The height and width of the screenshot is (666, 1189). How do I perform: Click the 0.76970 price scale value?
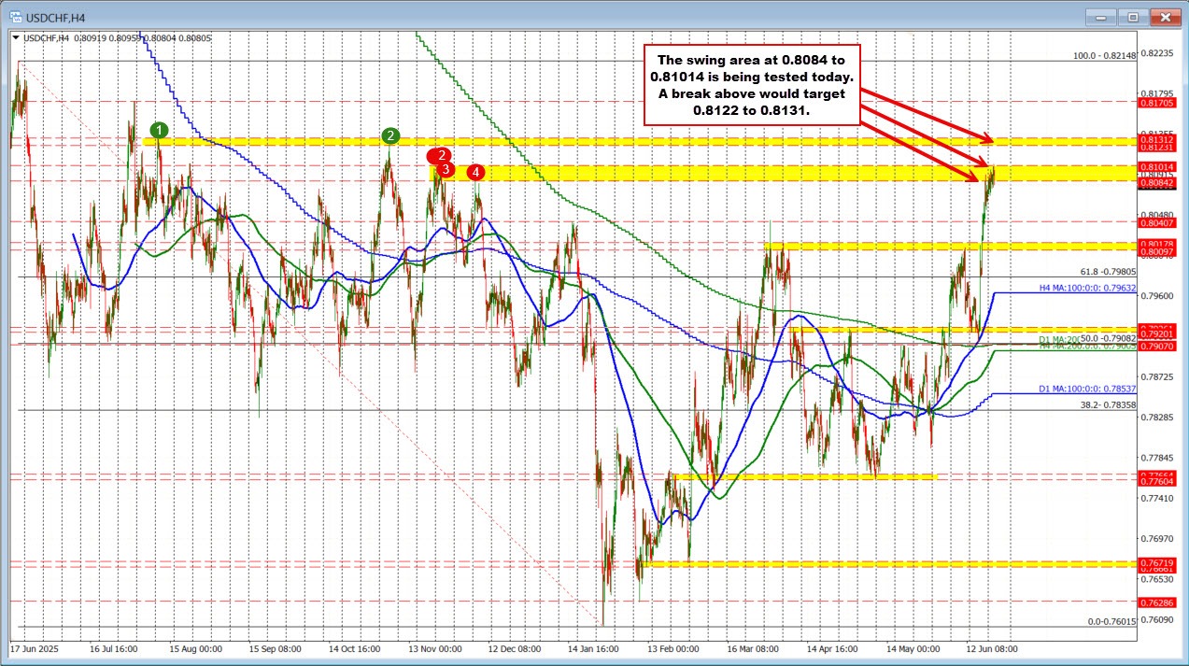pyautogui.click(x=1155, y=538)
